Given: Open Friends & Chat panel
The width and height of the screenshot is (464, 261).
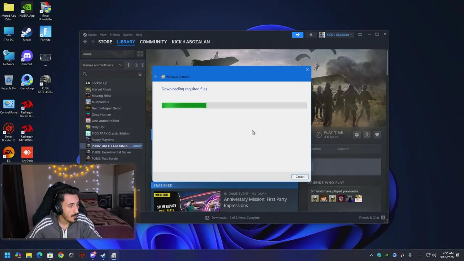Looking at the screenshot, I should 372,217.
